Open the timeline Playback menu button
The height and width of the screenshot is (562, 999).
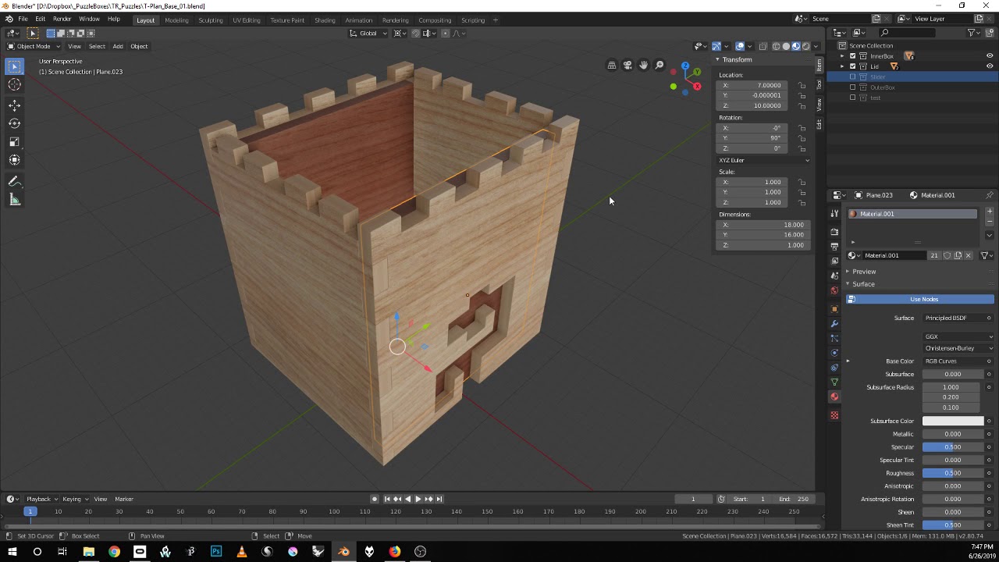(42, 499)
